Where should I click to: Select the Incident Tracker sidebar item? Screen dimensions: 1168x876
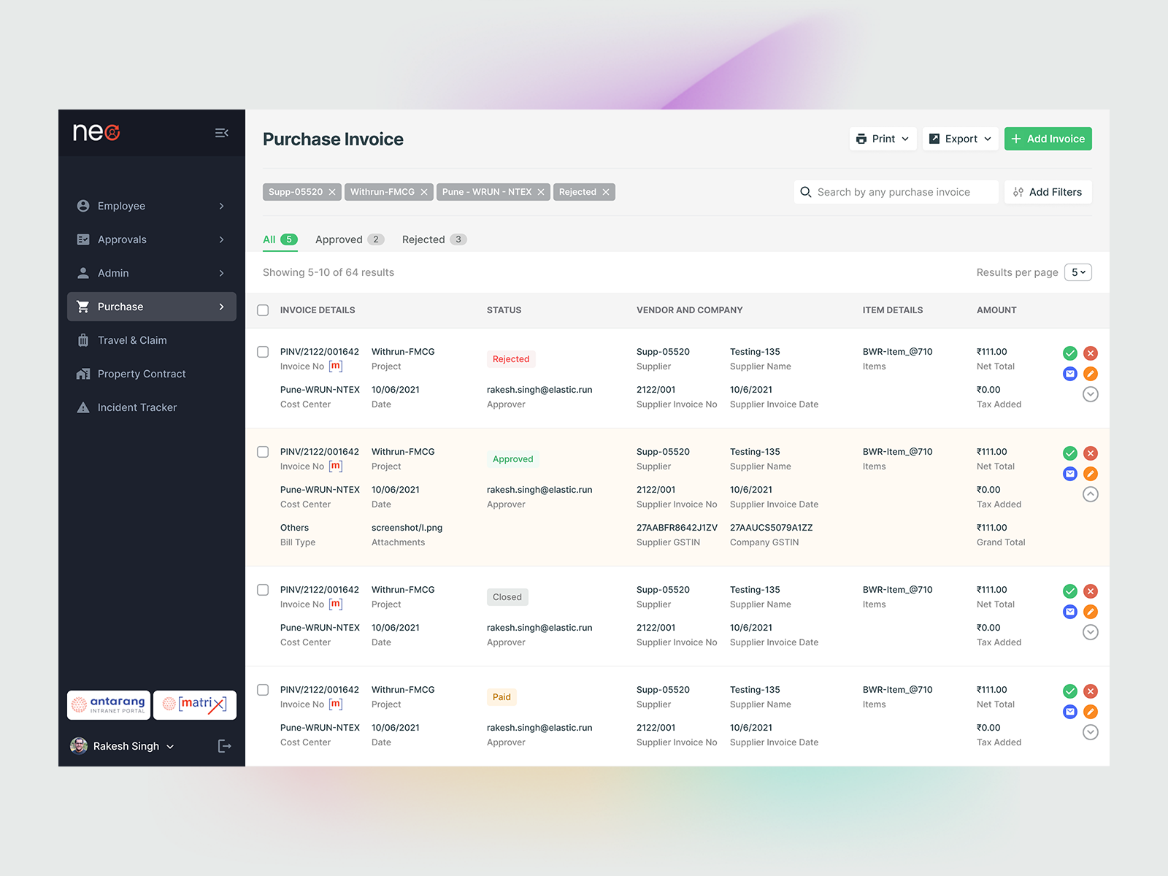[137, 407]
